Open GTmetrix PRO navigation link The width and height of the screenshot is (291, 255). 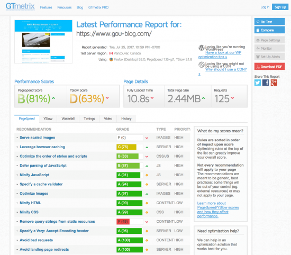pos(98,7)
